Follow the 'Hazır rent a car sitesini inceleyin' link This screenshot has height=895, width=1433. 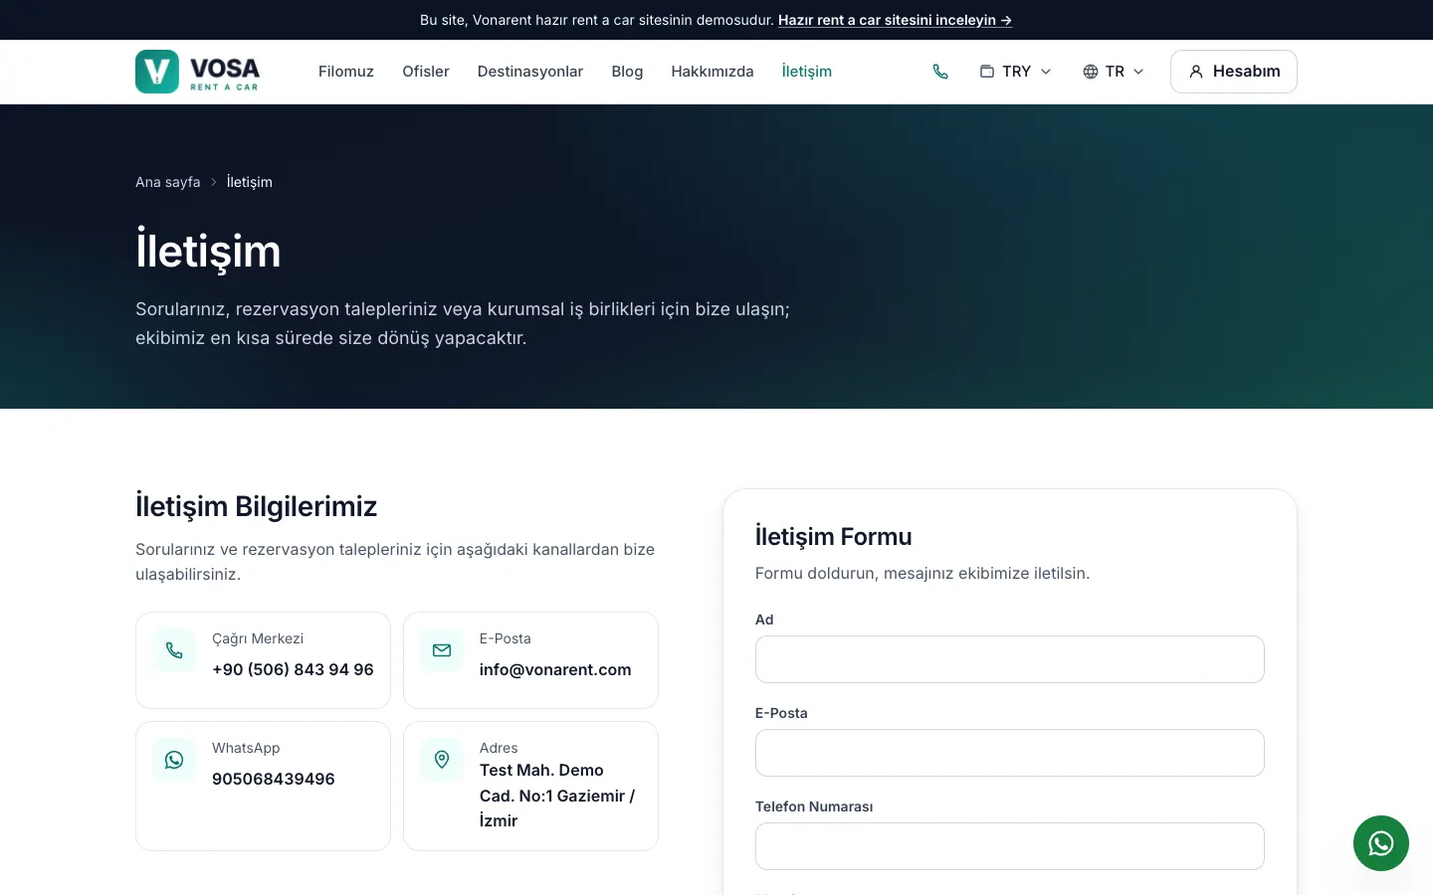(895, 20)
